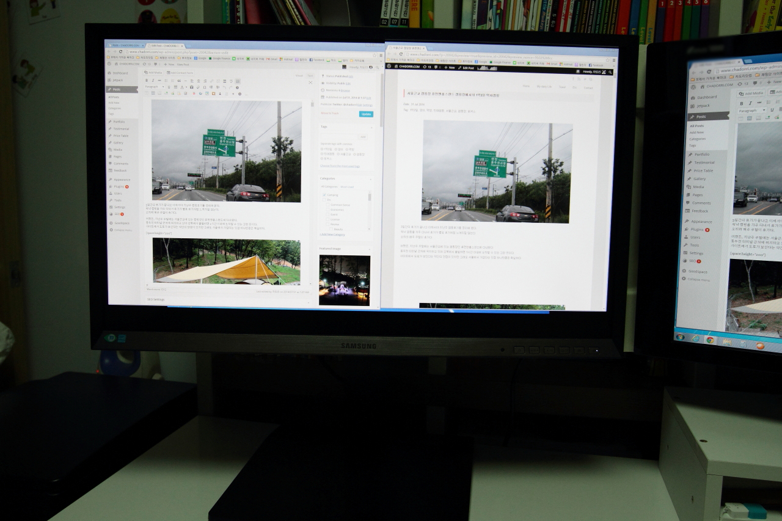Collapse the Featured Image panel arrow
Screen dimensions: 782x521
pyautogui.click(x=369, y=249)
